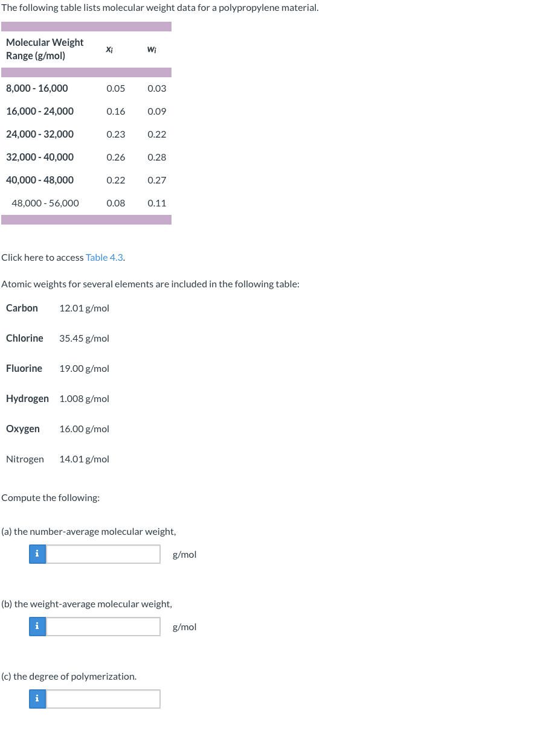The height and width of the screenshot is (734, 558).
Task: Click the g/mol label next to part (a)
Action: tap(184, 554)
